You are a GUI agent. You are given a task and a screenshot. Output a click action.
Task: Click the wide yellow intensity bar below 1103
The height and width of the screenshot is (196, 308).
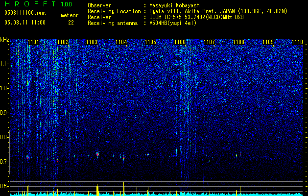tap(97, 190)
